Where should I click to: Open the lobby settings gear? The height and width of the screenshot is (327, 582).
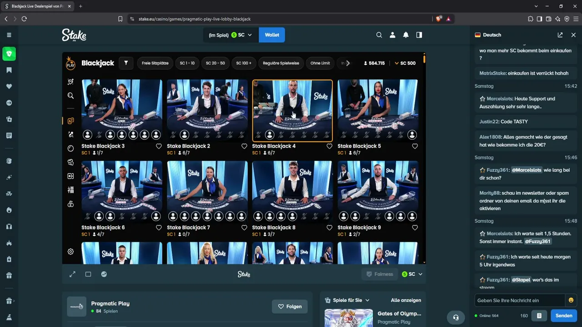click(x=70, y=252)
